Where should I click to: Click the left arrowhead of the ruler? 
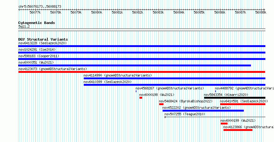coord(19,10)
